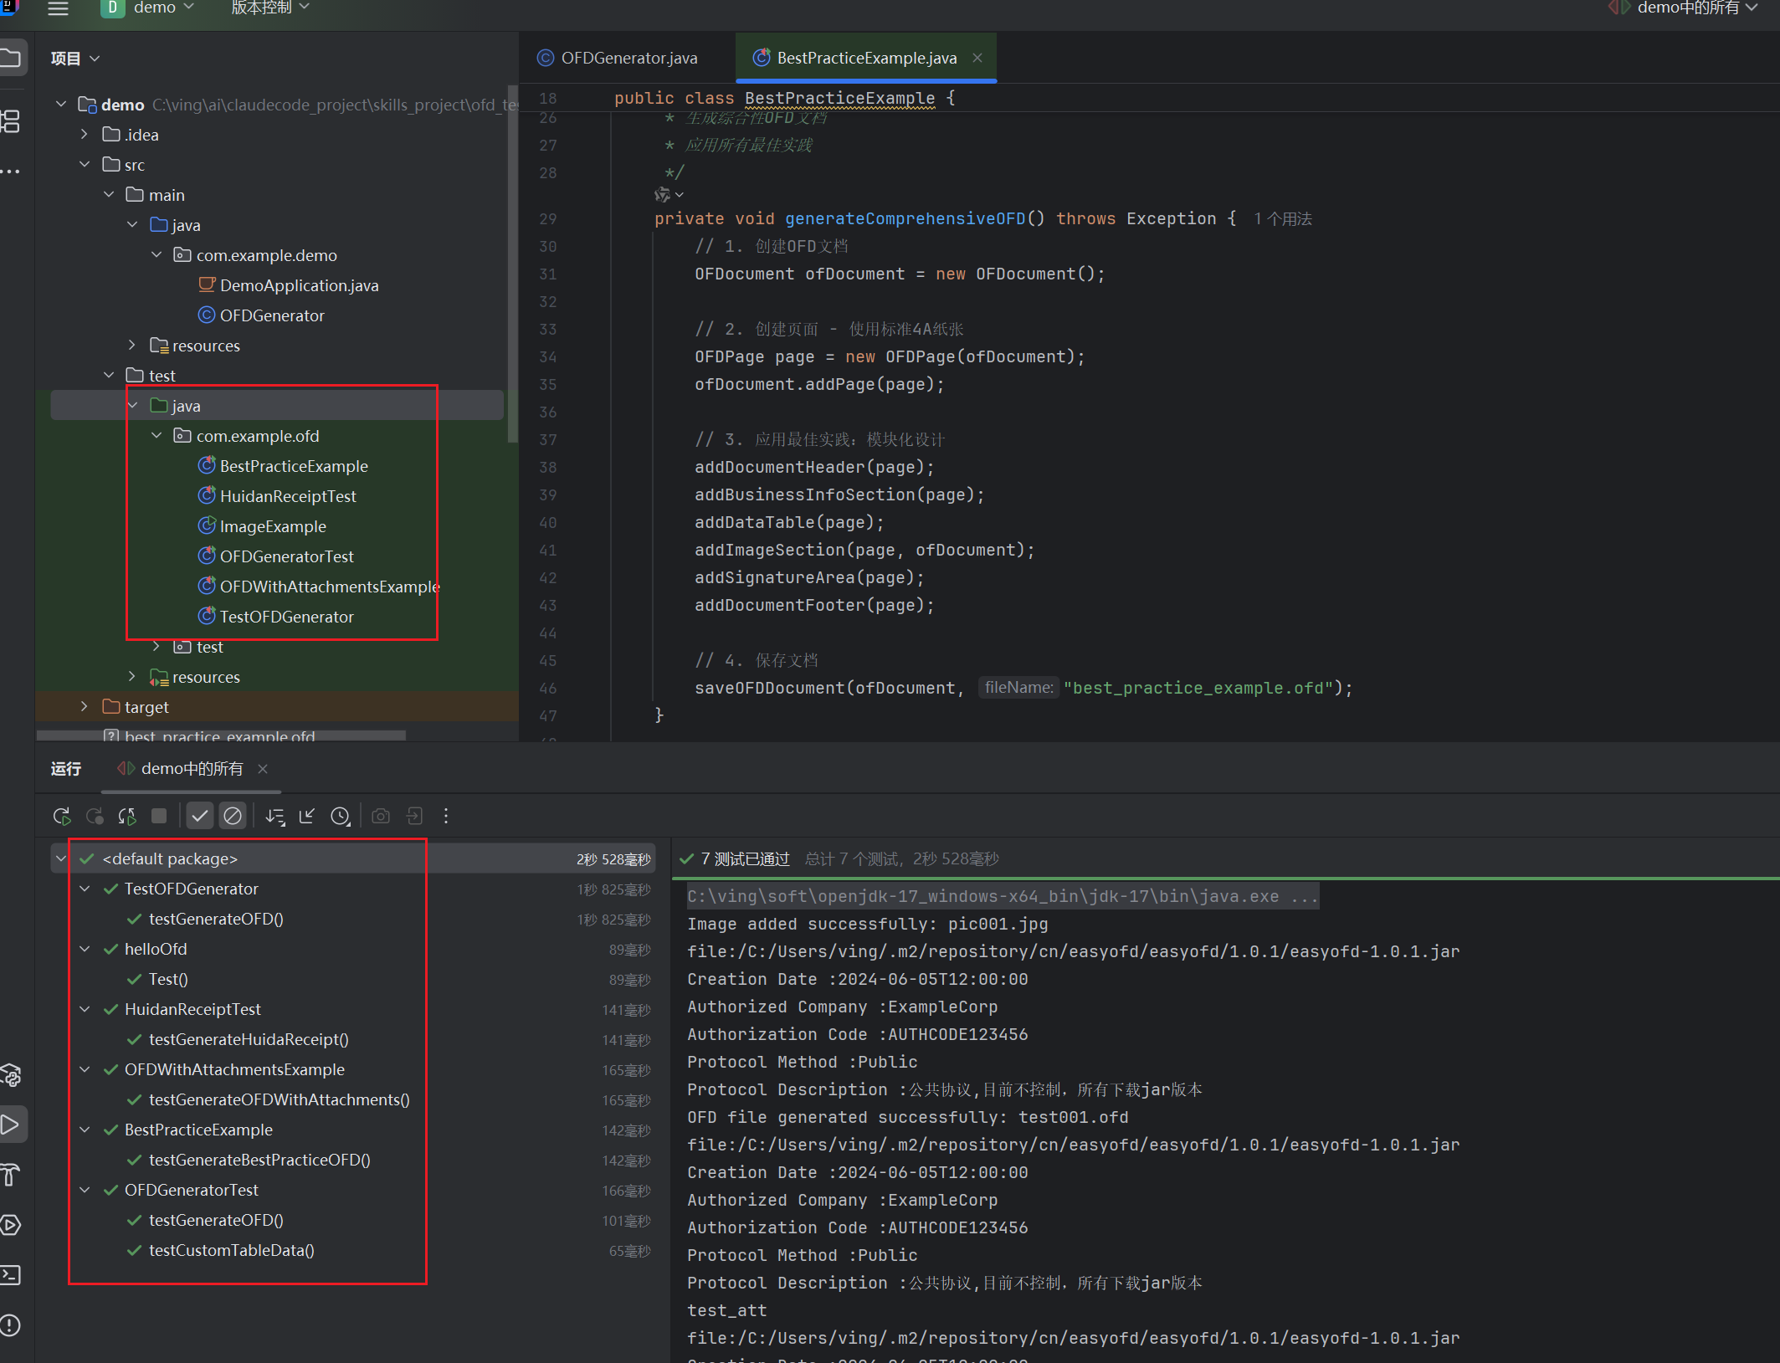
Task: Open the hamburger main menu
Action: coord(58,8)
